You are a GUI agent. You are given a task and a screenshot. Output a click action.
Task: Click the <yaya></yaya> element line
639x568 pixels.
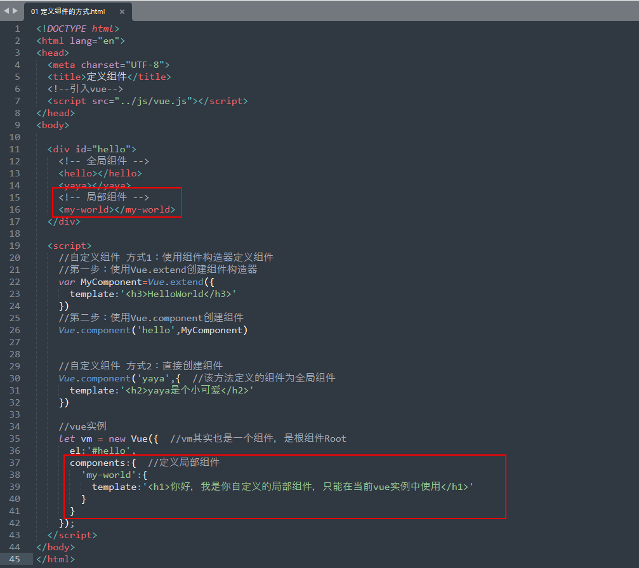click(95, 185)
